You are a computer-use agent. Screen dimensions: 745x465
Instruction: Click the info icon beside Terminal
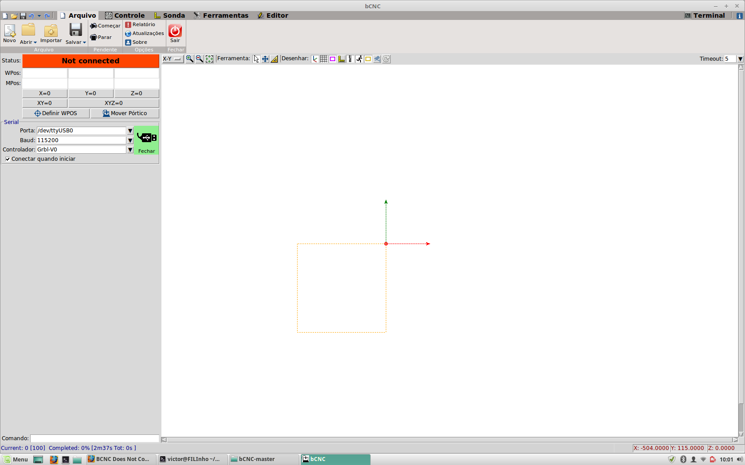pyautogui.click(x=739, y=16)
